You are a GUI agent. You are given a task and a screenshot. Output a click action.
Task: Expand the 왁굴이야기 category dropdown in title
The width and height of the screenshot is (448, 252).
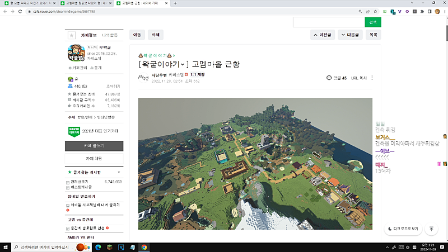tap(183, 64)
